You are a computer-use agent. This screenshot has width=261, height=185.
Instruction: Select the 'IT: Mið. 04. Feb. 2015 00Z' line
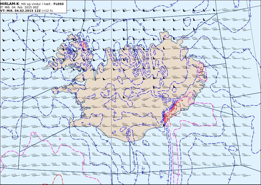[19, 7]
